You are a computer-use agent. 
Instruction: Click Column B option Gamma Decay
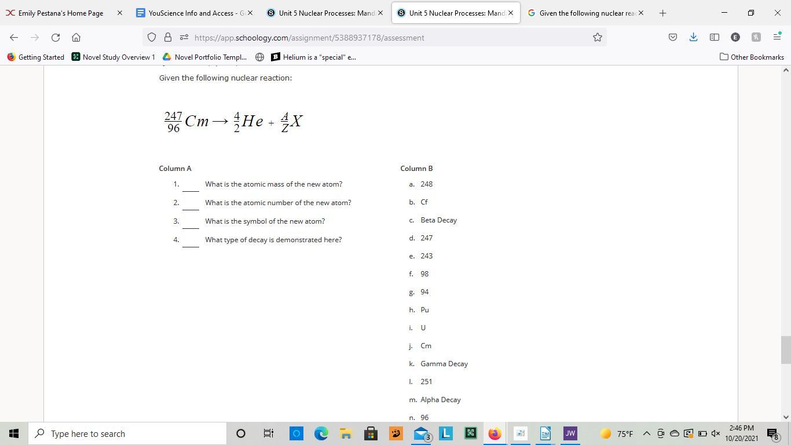click(x=444, y=364)
